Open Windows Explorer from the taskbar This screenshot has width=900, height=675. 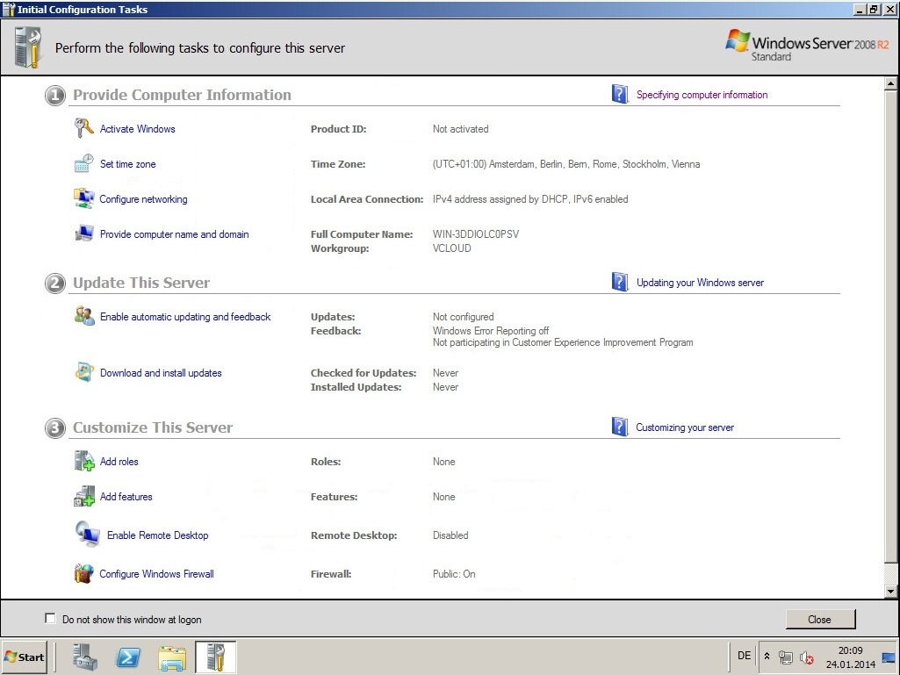pos(172,657)
